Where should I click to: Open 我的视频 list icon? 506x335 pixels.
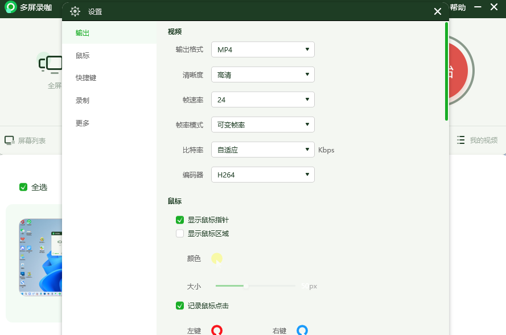coord(461,140)
